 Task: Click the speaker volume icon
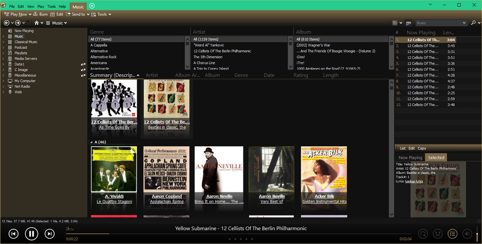pyautogui.click(x=467, y=234)
